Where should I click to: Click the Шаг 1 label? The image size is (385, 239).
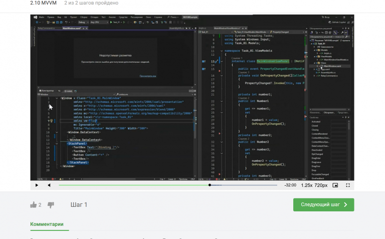click(x=79, y=204)
